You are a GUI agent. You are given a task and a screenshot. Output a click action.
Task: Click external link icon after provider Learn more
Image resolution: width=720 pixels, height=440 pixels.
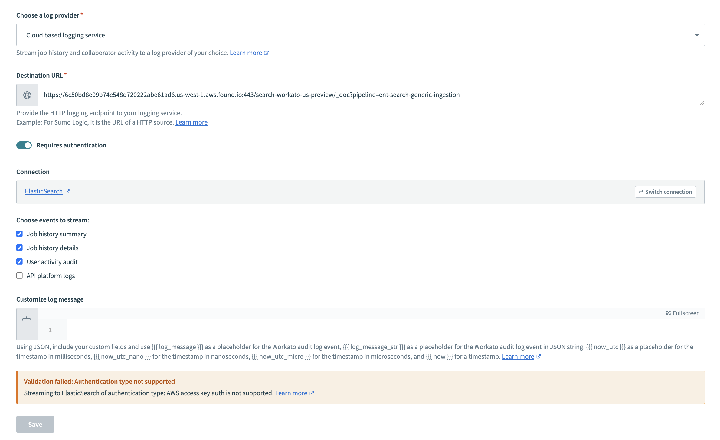267,53
